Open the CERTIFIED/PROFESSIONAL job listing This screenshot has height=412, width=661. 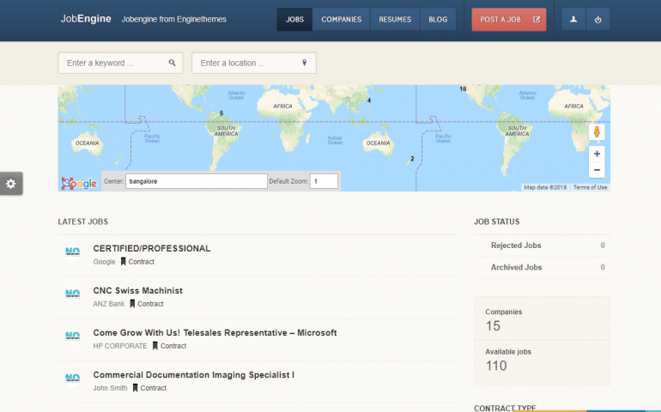(x=152, y=248)
